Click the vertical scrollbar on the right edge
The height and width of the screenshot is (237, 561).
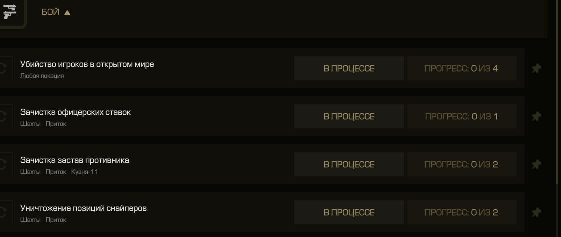pyautogui.click(x=559, y=93)
